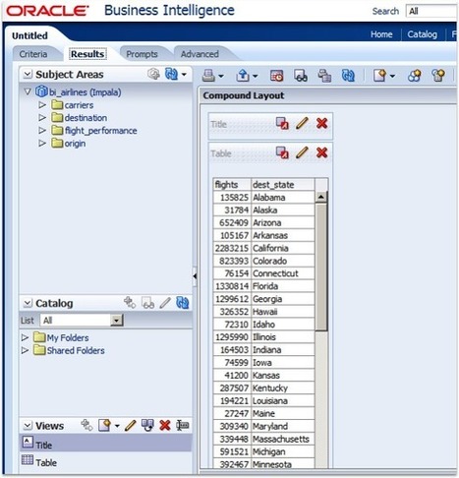Click the print toolbar icon
This screenshot has width=459, height=478.
click(x=208, y=76)
